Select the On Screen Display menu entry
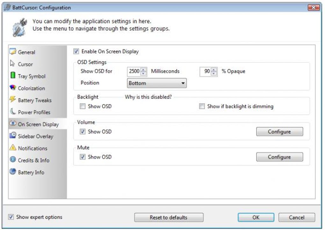Image resolution: width=325 pixels, height=230 pixels. [38, 124]
